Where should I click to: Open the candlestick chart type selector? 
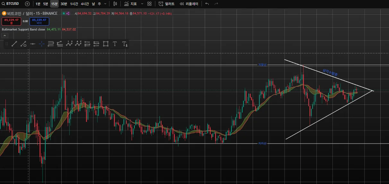point(116,4)
